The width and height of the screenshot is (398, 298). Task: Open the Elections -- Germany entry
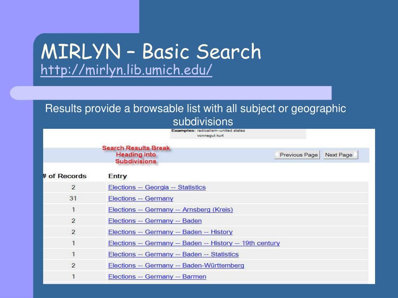tap(141, 198)
